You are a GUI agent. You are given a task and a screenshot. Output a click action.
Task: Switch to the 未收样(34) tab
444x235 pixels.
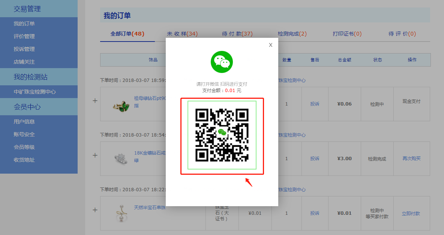click(x=182, y=34)
